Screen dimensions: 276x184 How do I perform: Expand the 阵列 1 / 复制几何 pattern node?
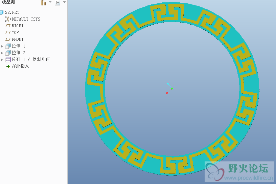click(2, 60)
